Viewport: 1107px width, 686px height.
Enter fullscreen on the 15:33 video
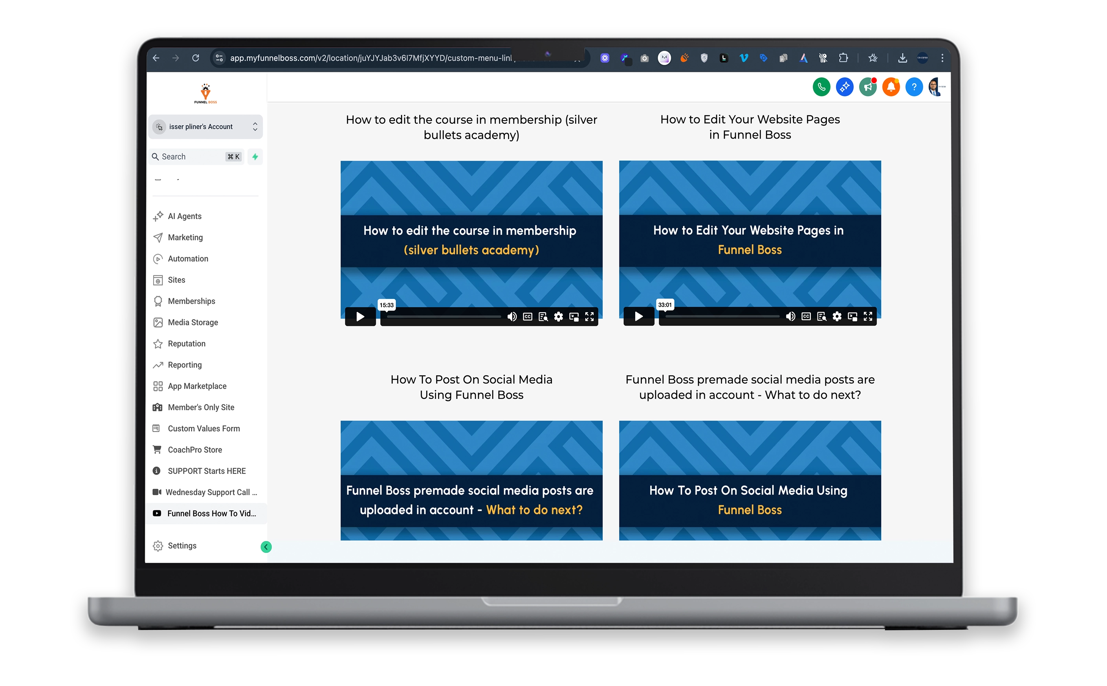589,316
